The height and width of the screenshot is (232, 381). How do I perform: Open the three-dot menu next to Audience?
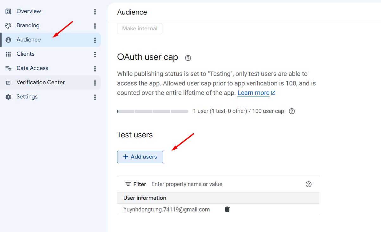(x=95, y=40)
